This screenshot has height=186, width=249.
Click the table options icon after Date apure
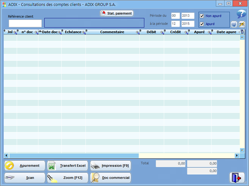pyautogui.click(x=242, y=32)
